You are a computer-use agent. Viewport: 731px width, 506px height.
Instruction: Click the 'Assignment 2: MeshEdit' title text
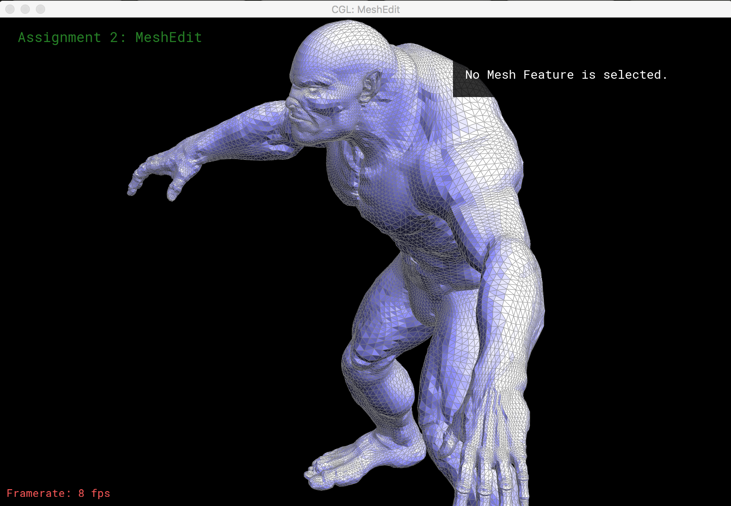[110, 37]
